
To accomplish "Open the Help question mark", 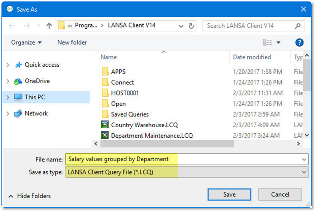I will 299,43.
